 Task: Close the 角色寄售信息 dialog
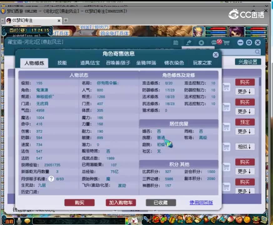(x=216, y=55)
